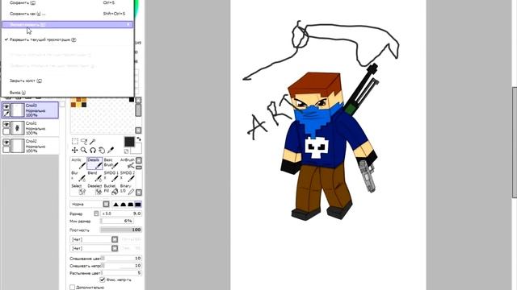Viewport: 517px width, 290px height.
Task: Click 'Выход' menu entry
Action: 68,93
